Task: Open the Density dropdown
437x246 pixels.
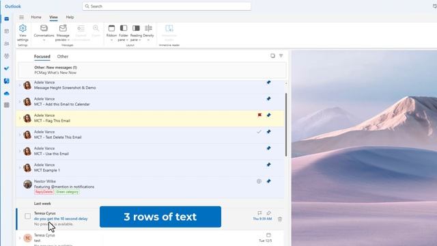Action: pos(148,33)
